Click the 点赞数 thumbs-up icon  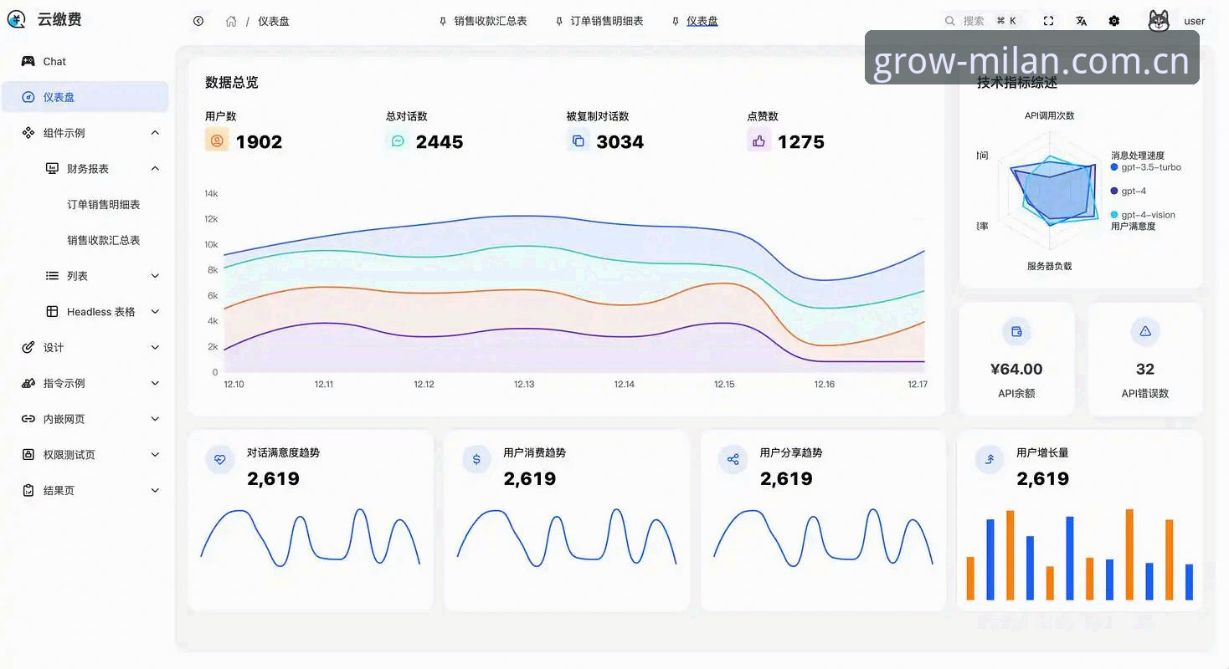pos(758,141)
